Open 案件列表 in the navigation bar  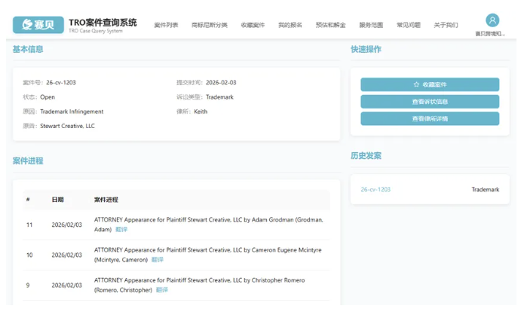coord(166,26)
